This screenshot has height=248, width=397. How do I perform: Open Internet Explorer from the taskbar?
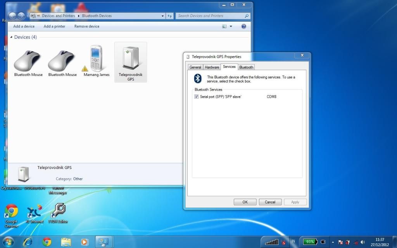28,242
